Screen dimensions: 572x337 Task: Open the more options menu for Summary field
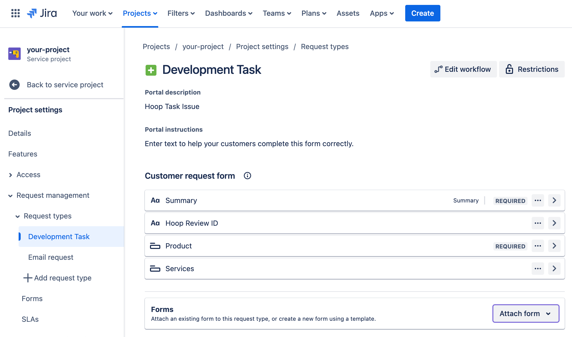538,201
